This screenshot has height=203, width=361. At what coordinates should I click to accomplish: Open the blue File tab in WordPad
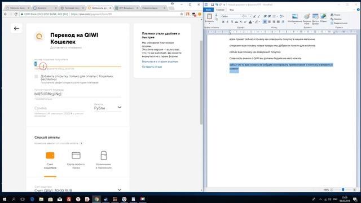pyautogui.click(x=208, y=10)
